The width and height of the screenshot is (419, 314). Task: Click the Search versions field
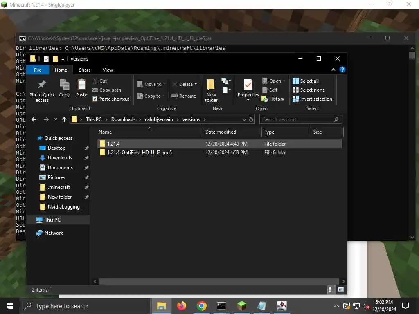(301, 119)
